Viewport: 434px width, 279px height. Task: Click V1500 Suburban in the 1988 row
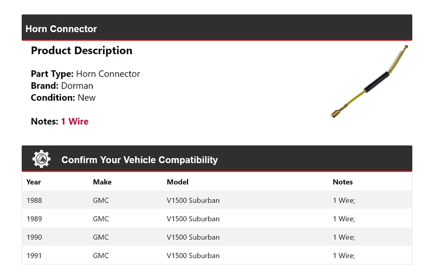(x=193, y=200)
